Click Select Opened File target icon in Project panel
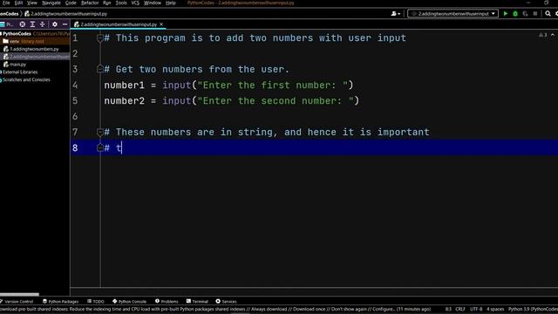 pos(23,24)
